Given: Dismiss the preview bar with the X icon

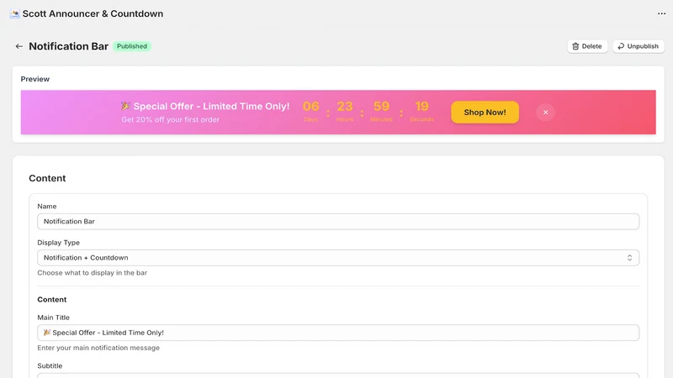Looking at the screenshot, I should click(545, 113).
